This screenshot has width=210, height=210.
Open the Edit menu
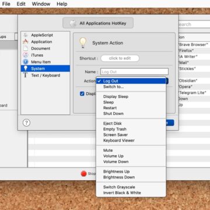(x=21, y=4)
